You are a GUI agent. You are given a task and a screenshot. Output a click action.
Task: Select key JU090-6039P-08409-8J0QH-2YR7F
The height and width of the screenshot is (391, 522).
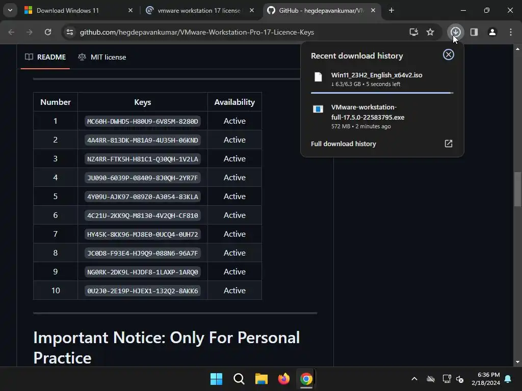[x=143, y=178]
